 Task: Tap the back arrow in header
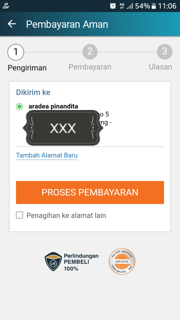(12, 24)
